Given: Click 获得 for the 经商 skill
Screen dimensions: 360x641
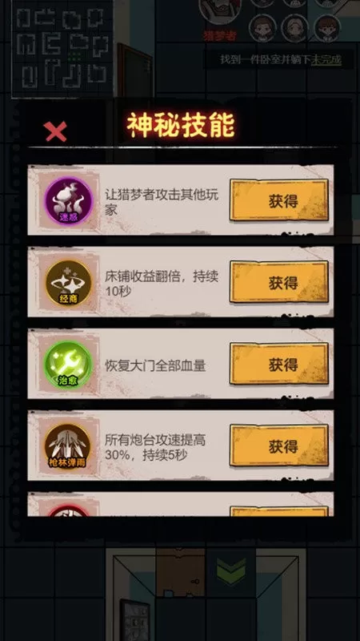Looking at the screenshot, I should click(x=279, y=282).
